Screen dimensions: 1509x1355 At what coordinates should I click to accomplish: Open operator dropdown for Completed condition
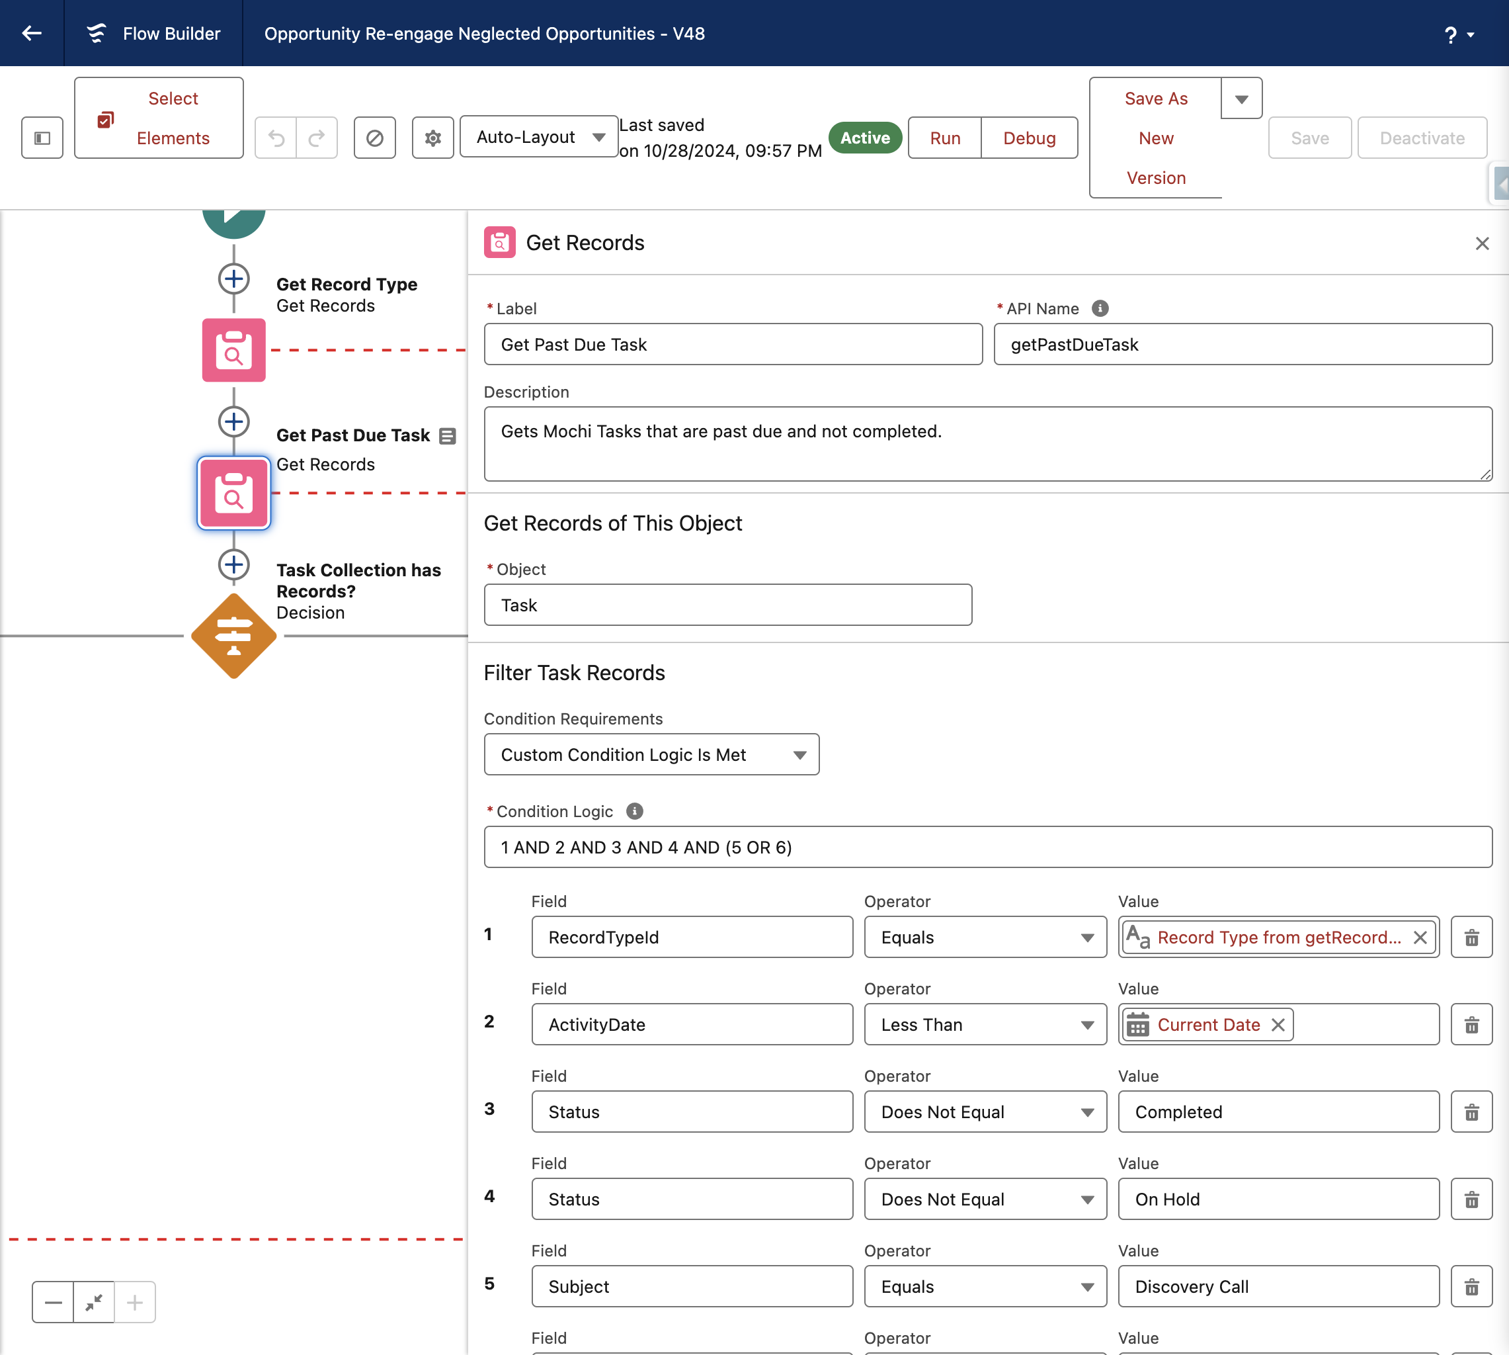pyautogui.click(x=985, y=1112)
